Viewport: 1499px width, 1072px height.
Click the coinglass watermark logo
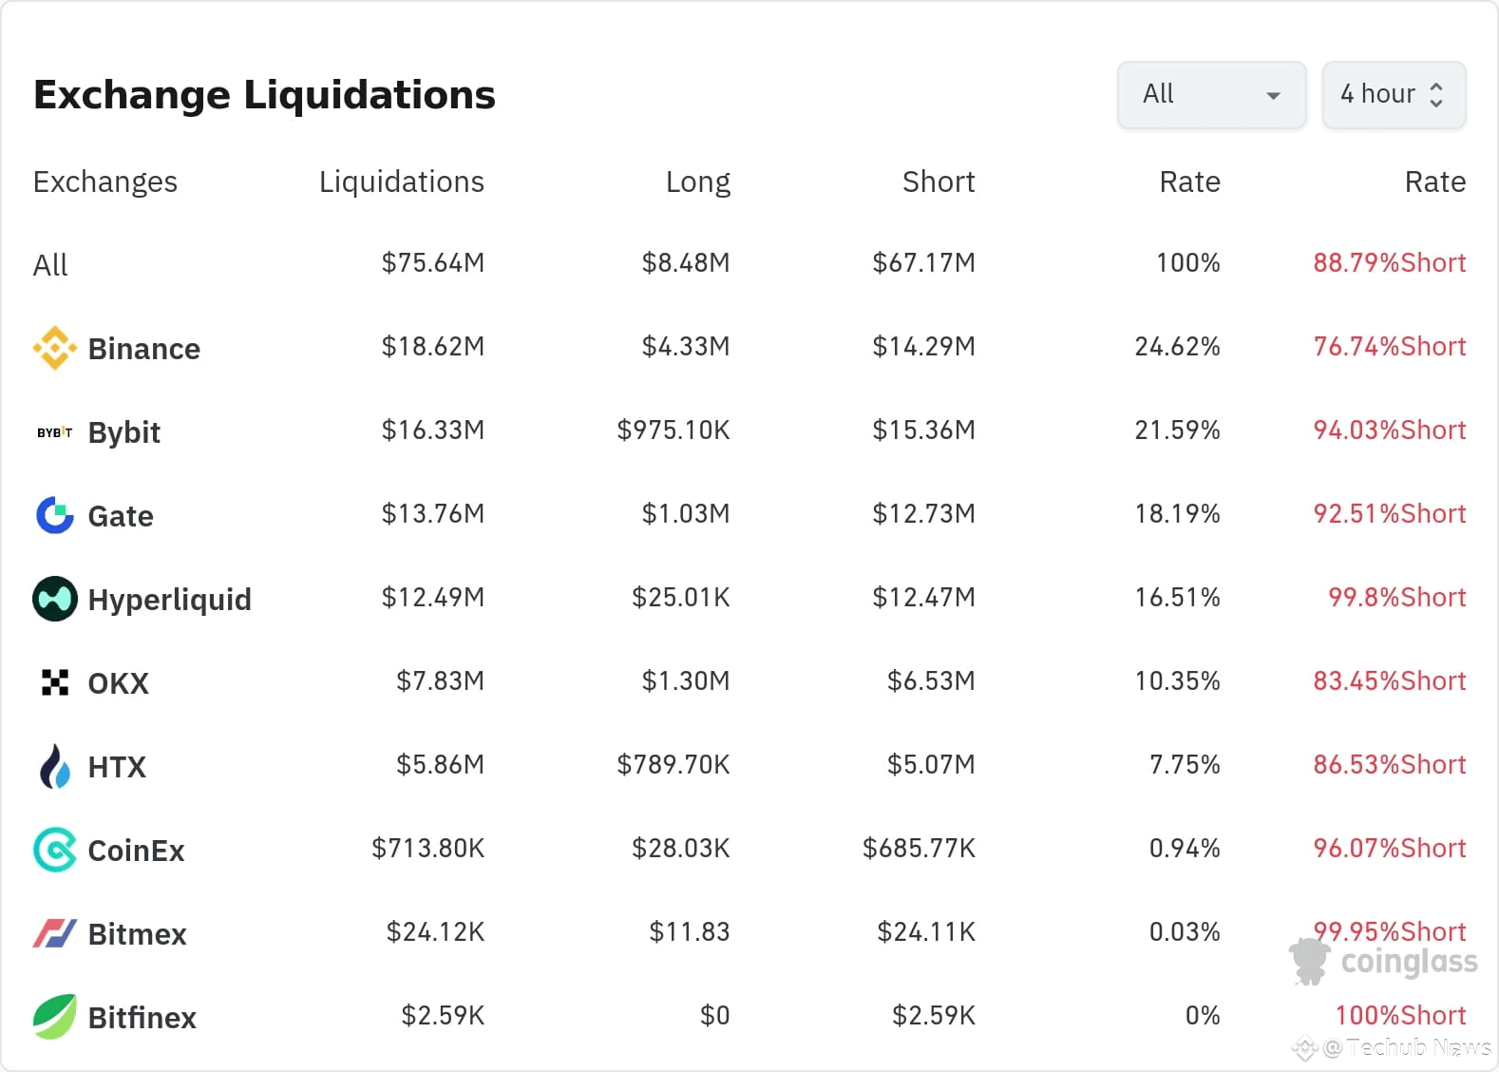(x=1385, y=961)
